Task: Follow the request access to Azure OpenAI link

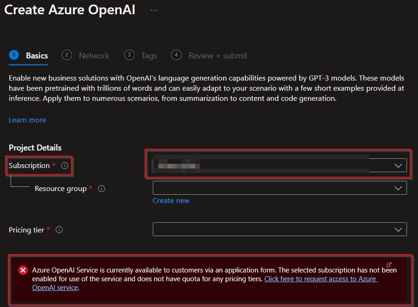Action: [x=320, y=279]
